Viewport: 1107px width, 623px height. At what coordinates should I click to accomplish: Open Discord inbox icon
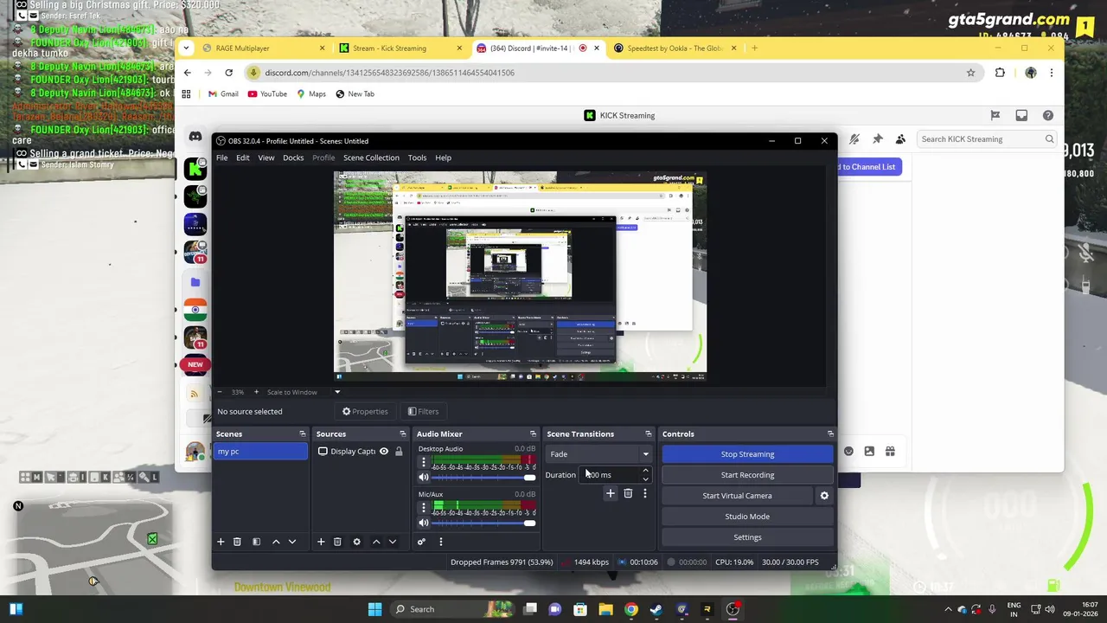[x=1021, y=115]
